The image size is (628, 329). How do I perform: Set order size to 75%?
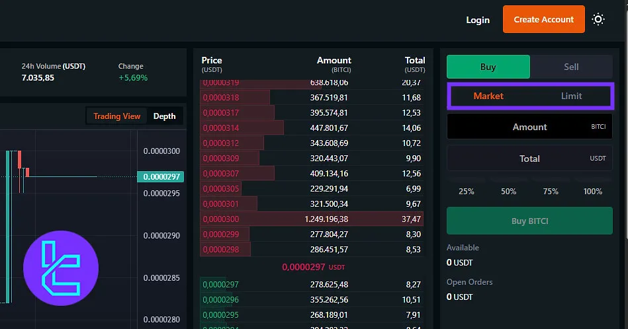click(x=551, y=192)
